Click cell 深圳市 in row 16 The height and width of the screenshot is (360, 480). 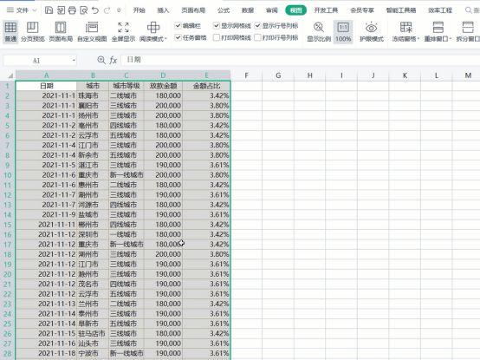[x=93, y=234]
